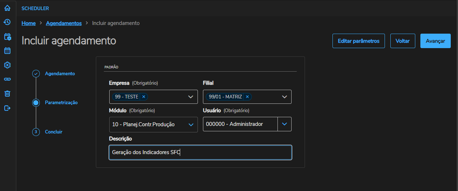Open the calendar schedule icon
Viewport: 458px width, 191px height.
click(7, 51)
